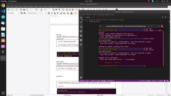This screenshot has width=171, height=96.
Task: Click Insert Text Box icon in Writer
Action: tap(73, 10)
